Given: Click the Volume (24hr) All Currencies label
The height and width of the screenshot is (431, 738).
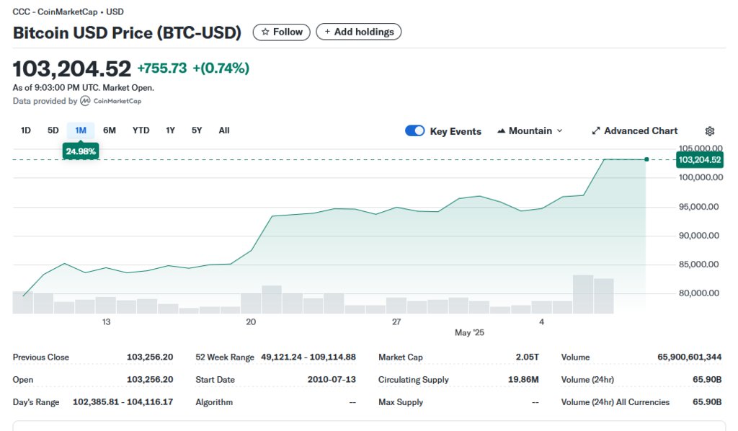Looking at the screenshot, I should click(615, 402).
